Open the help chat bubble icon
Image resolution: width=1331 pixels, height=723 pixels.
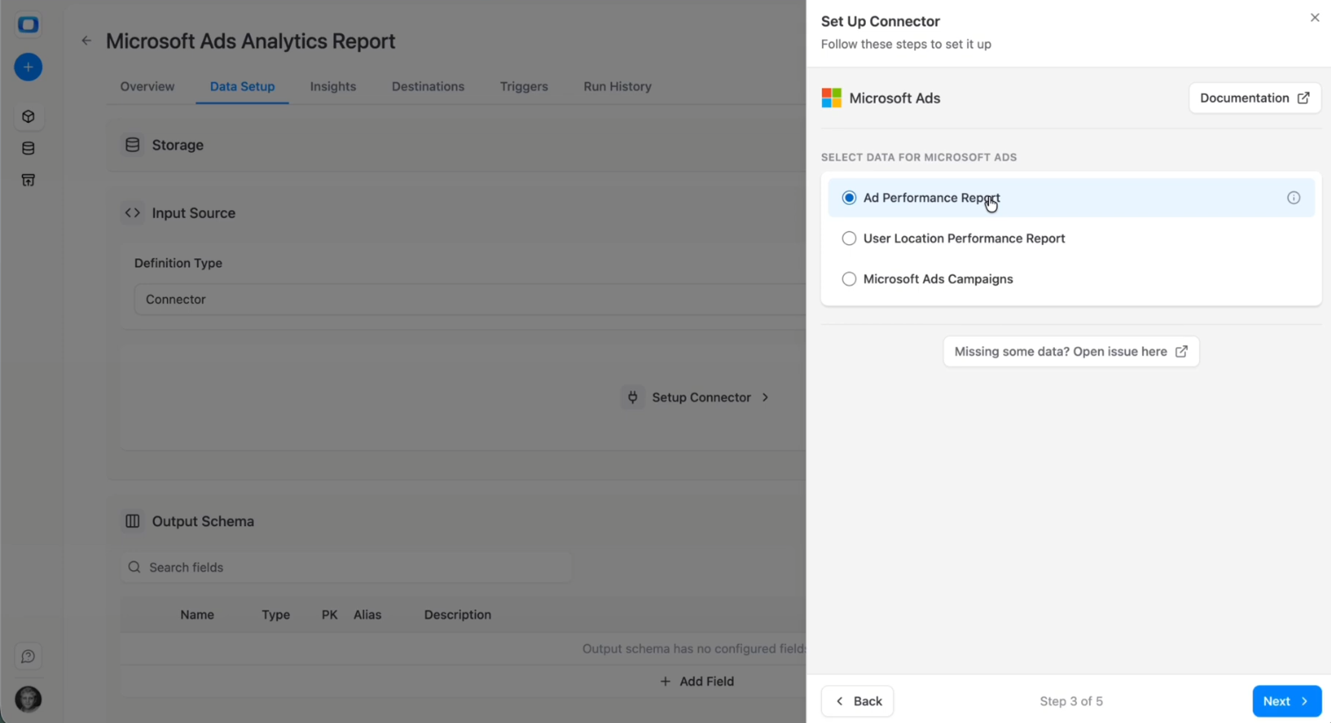click(28, 656)
